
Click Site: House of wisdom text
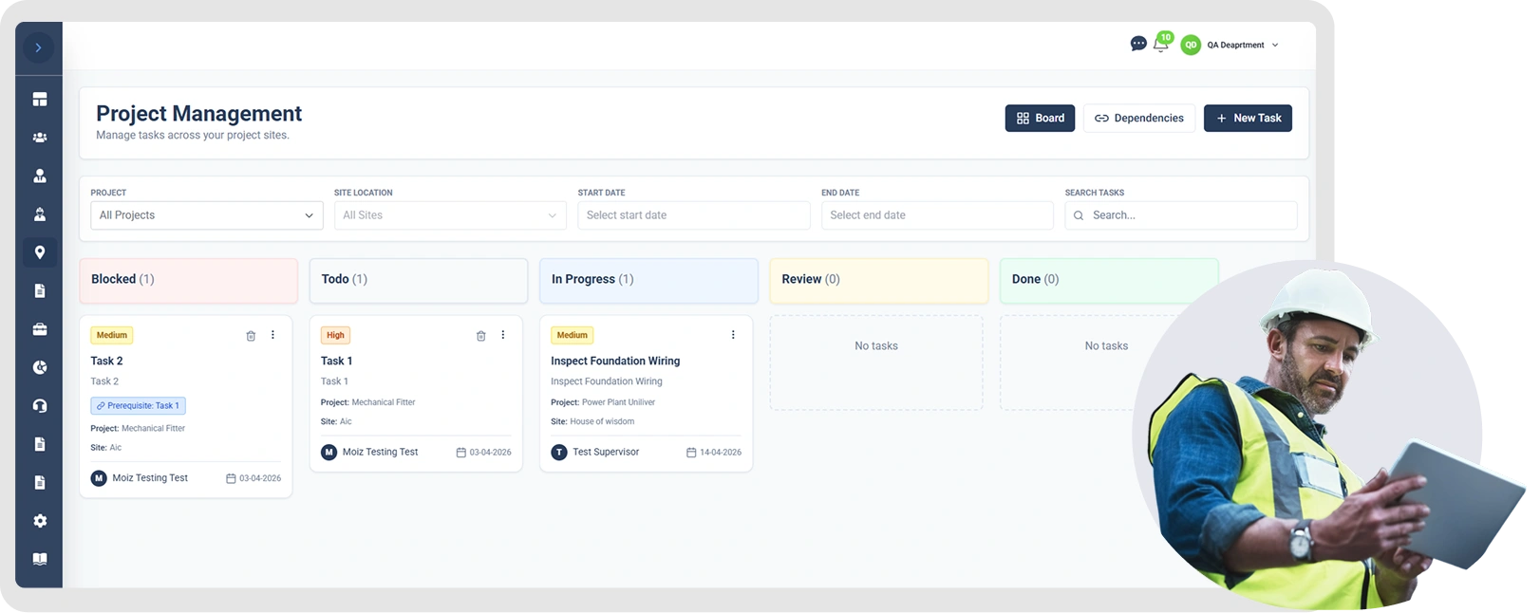pyautogui.click(x=592, y=421)
